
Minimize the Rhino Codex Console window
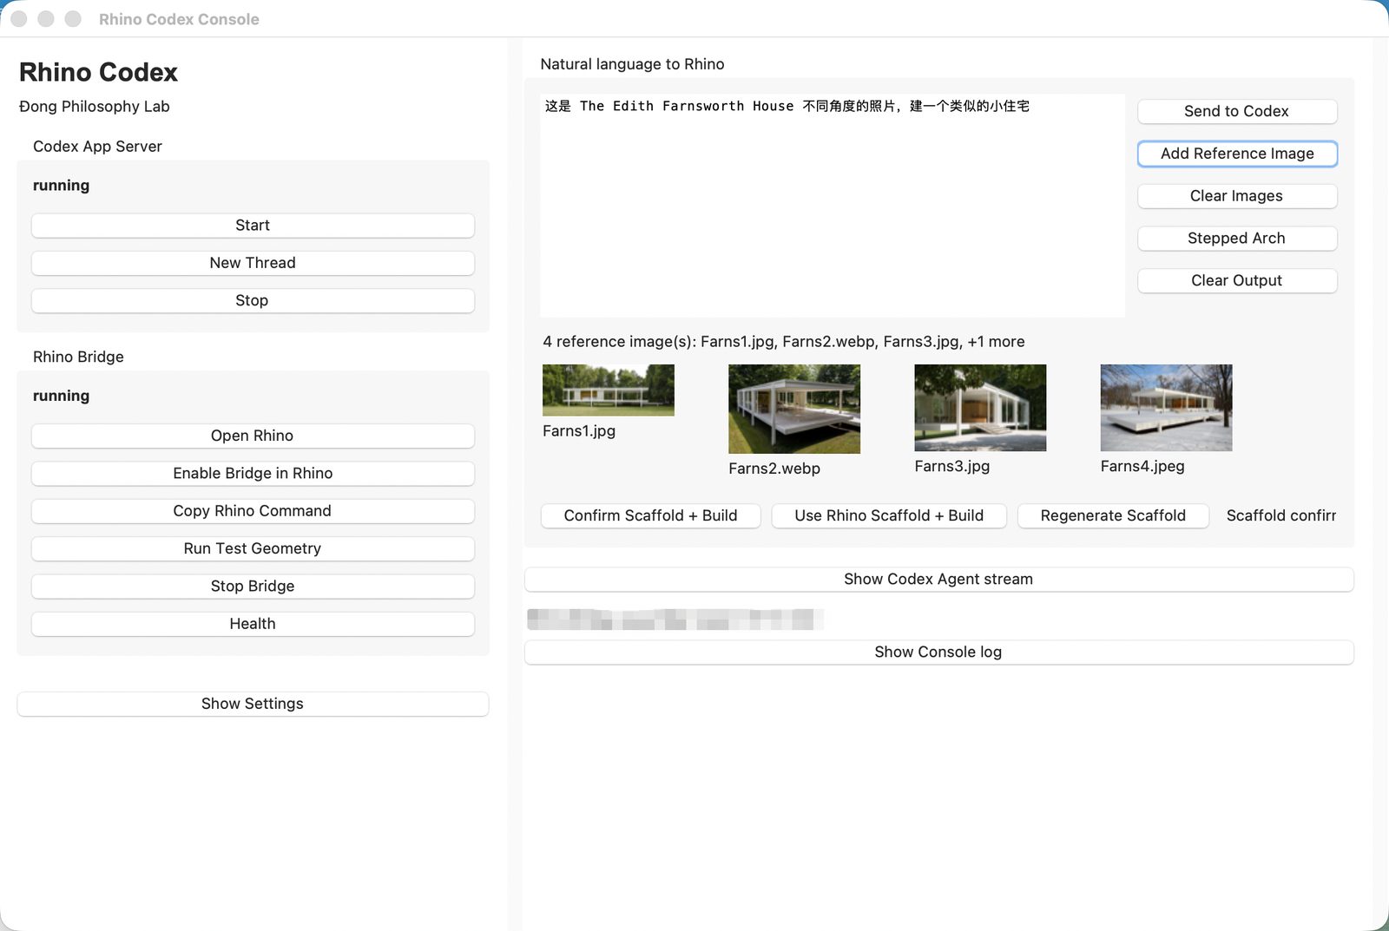pyautogui.click(x=46, y=19)
